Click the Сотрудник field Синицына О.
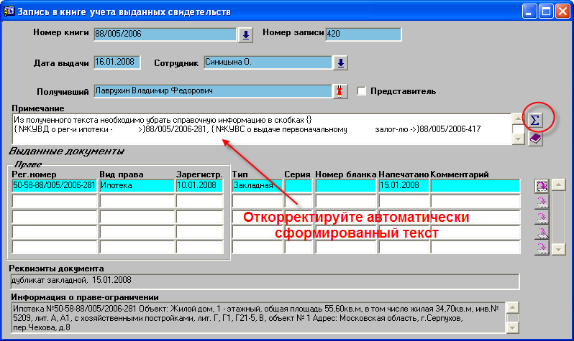This screenshot has height=341, width=574. click(x=268, y=62)
